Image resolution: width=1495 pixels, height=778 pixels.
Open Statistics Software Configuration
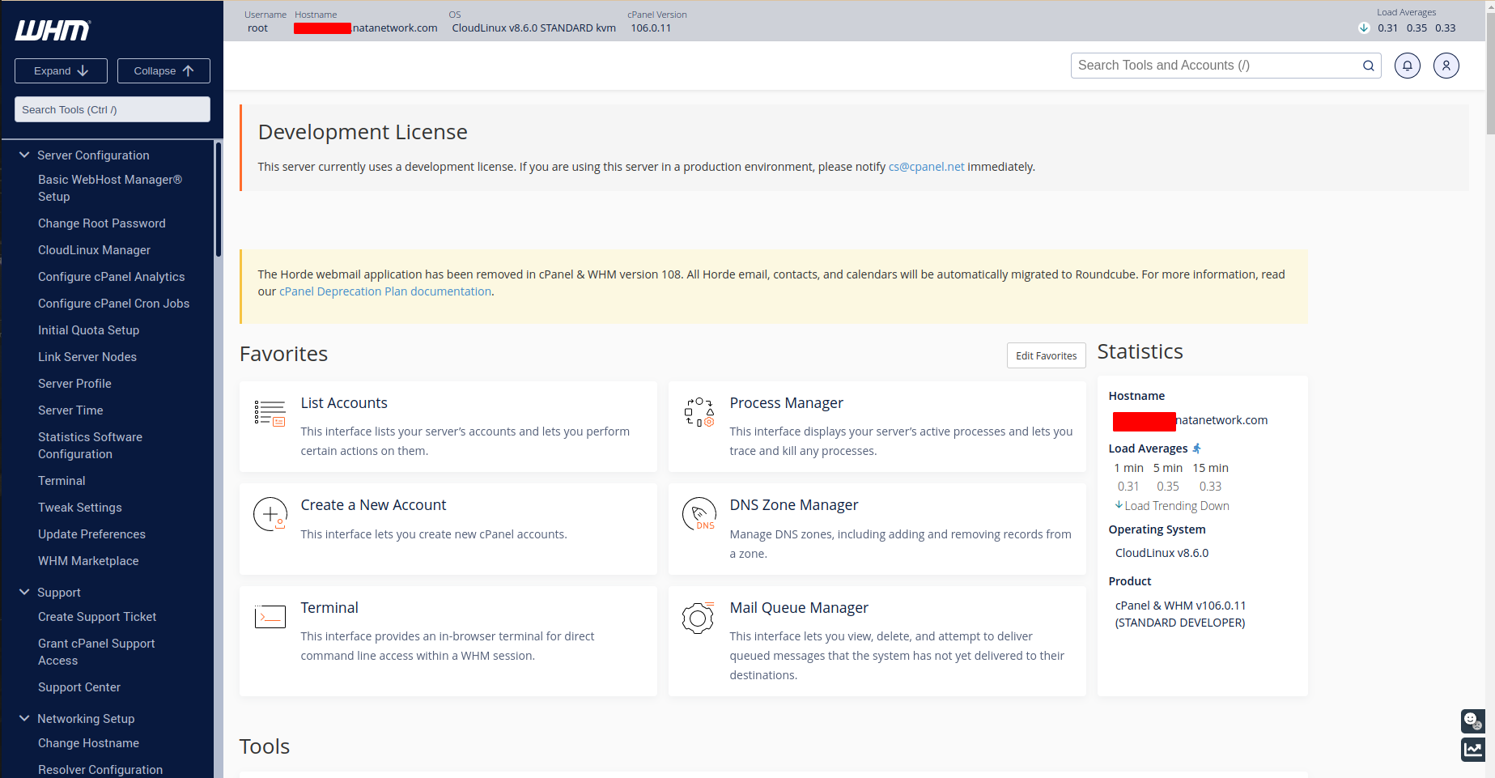click(x=91, y=445)
